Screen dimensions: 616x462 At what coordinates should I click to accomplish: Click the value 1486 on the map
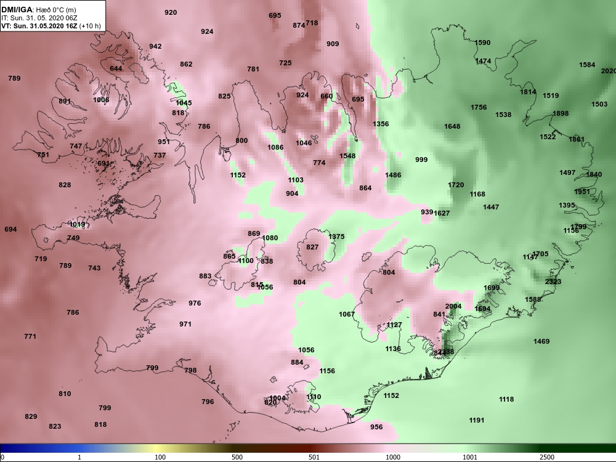click(x=393, y=175)
